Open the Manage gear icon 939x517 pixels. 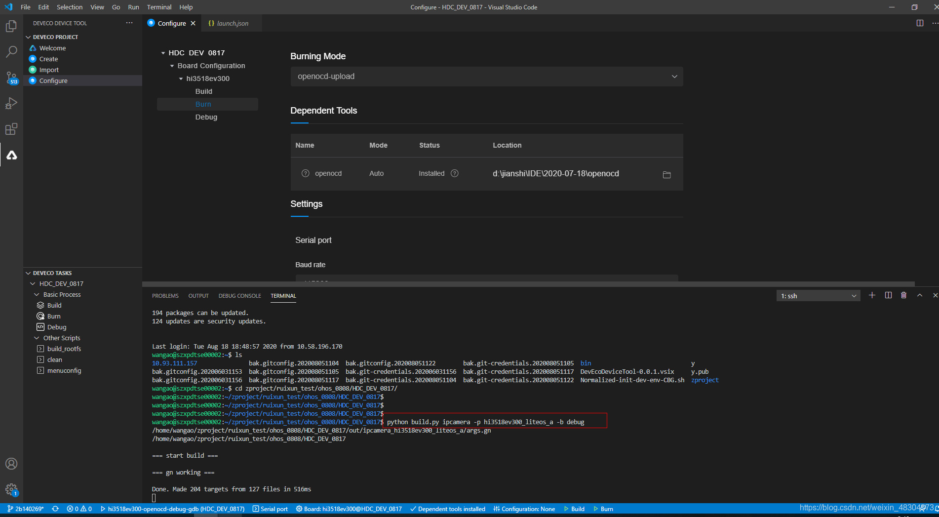point(11,489)
